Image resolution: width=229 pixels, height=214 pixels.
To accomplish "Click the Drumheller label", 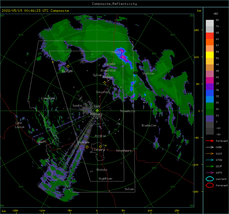I will 149,125.
